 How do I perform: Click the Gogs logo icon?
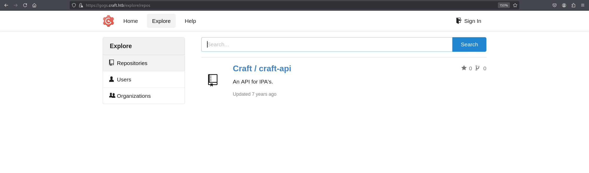(108, 21)
